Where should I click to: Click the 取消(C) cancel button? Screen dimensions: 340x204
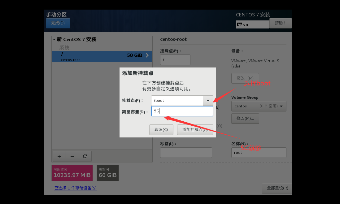pyautogui.click(x=161, y=130)
